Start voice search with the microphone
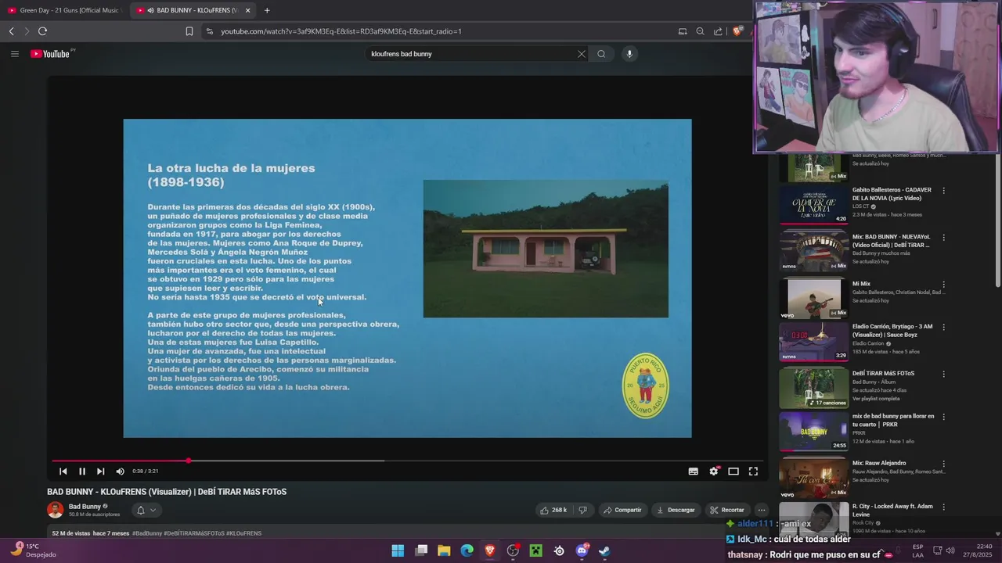The width and height of the screenshot is (1002, 563). (629, 54)
